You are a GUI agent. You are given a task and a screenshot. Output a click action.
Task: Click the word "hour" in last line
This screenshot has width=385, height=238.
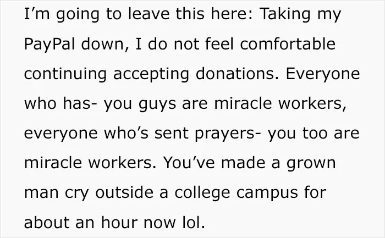119,222
